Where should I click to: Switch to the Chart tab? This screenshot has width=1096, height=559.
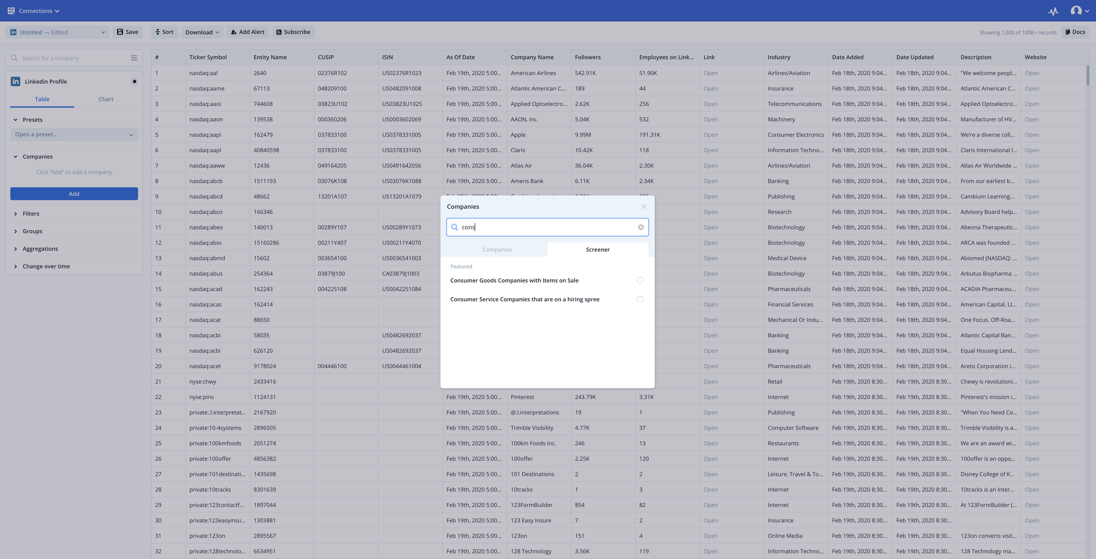click(x=106, y=99)
